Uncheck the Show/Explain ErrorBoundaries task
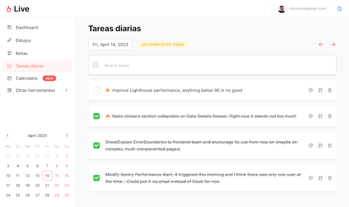349x207 pixels. 96,145
